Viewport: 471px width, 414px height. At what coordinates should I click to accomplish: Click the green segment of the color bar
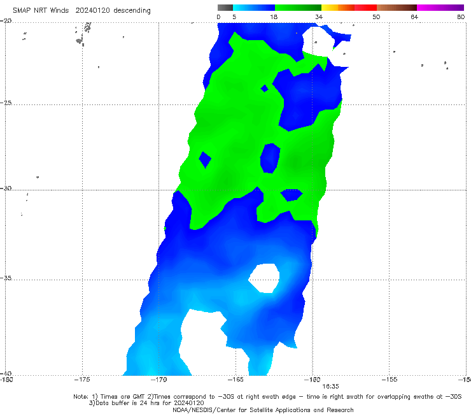click(x=298, y=8)
